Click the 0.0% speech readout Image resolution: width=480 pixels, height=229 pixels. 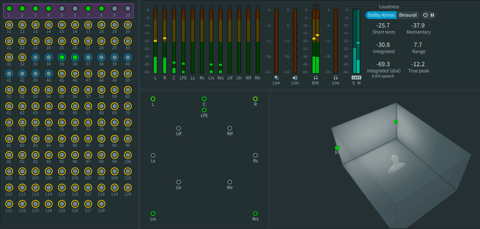point(383,76)
